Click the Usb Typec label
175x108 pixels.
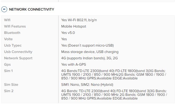coord(13,46)
